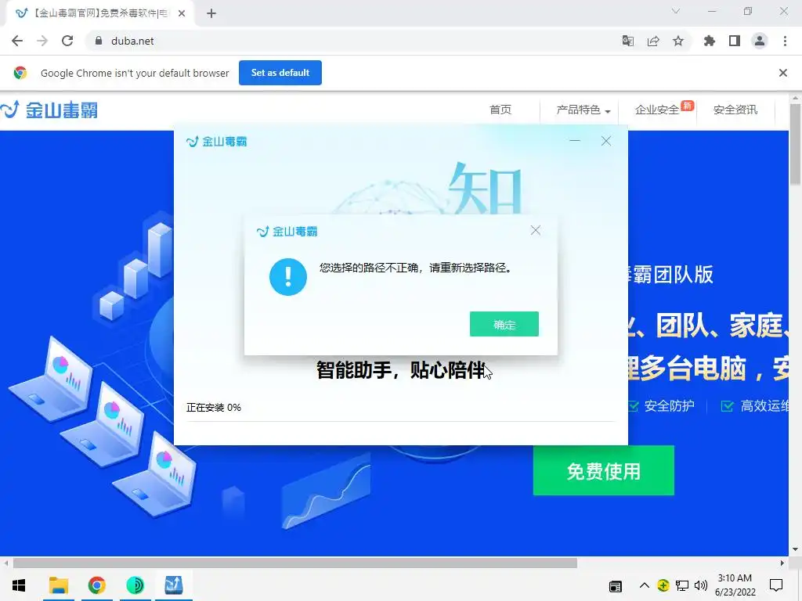
Task: Open the taskbar clock showing 3:10 AM
Action: coord(735,585)
